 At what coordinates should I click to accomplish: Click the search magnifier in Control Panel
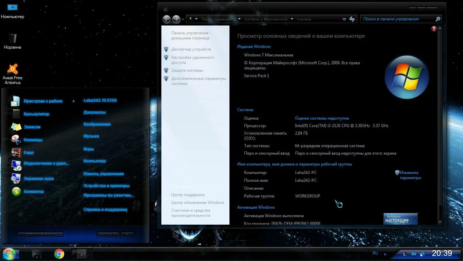438,19
